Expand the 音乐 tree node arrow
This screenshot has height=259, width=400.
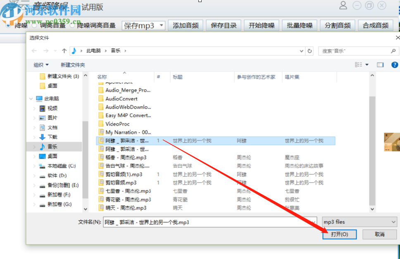pos(34,147)
